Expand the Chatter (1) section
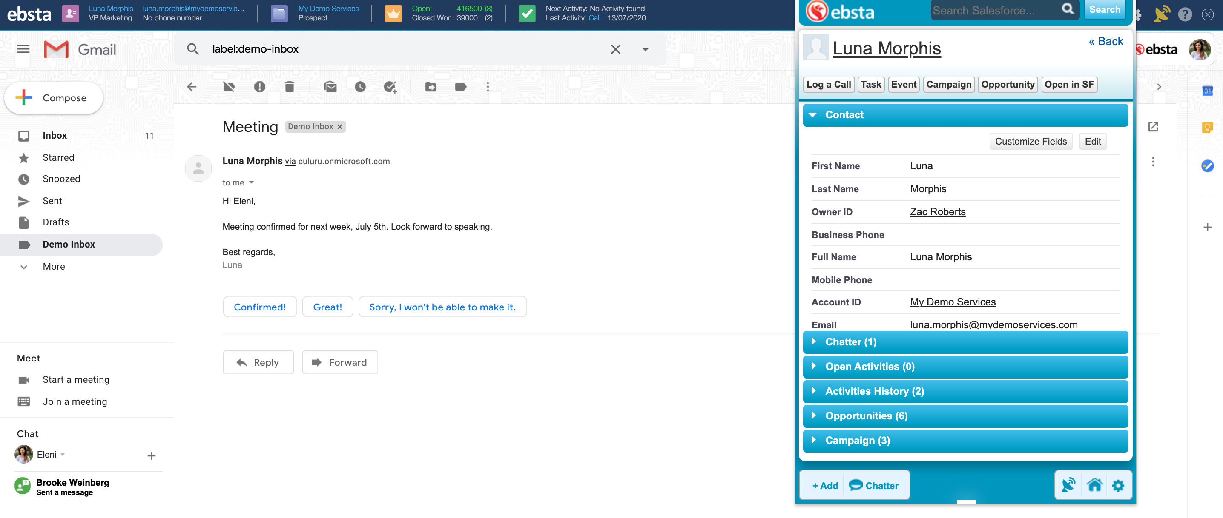The width and height of the screenshot is (1223, 518). [965, 342]
